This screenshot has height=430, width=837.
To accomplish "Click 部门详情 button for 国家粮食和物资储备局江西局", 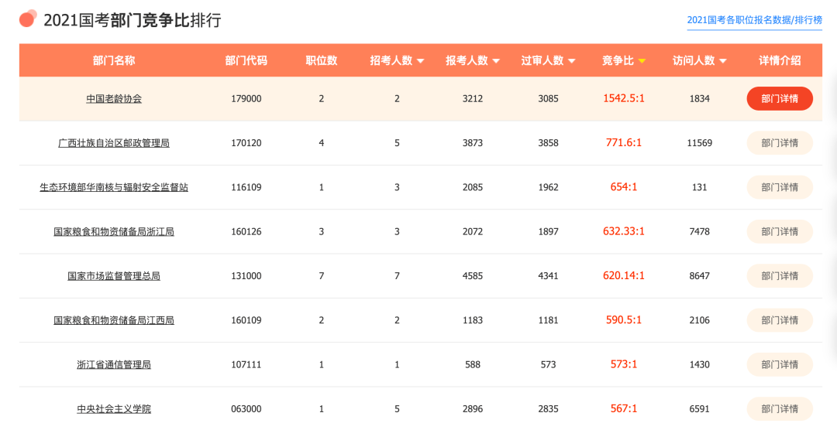I will (780, 320).
